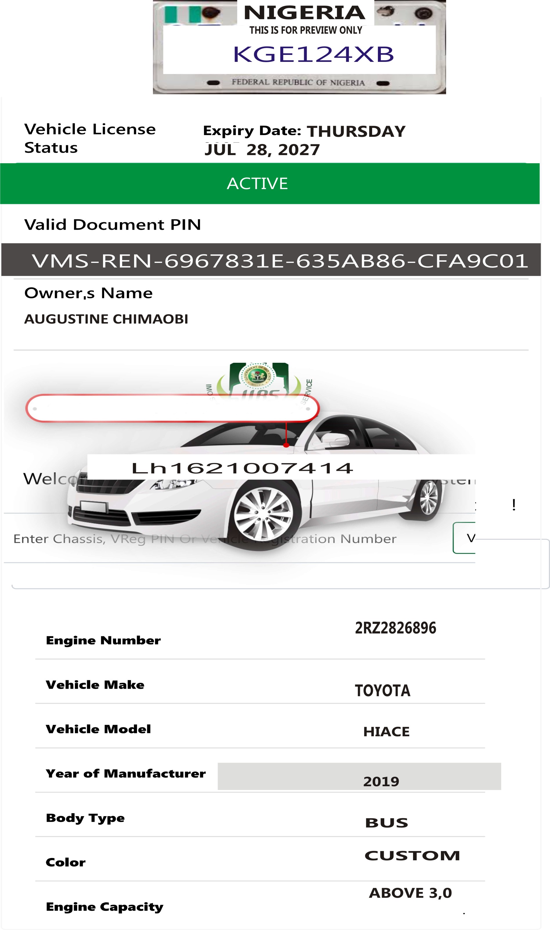This screenshot has height=930, width=550.
Task: Click the exclamation mark icon
Action: coord(514,505)
